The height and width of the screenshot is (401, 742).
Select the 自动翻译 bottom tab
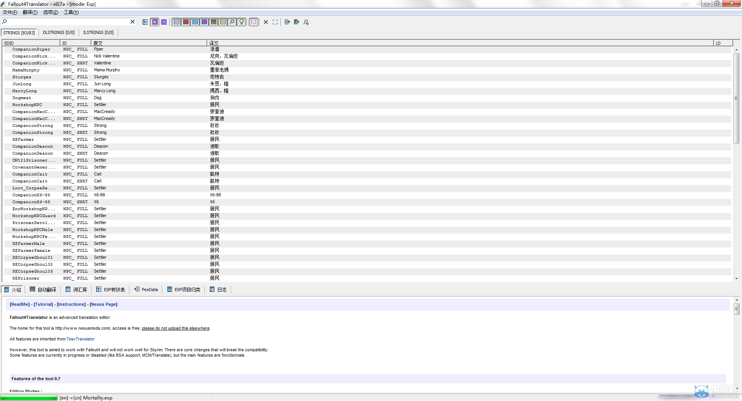tap(43, 290)
